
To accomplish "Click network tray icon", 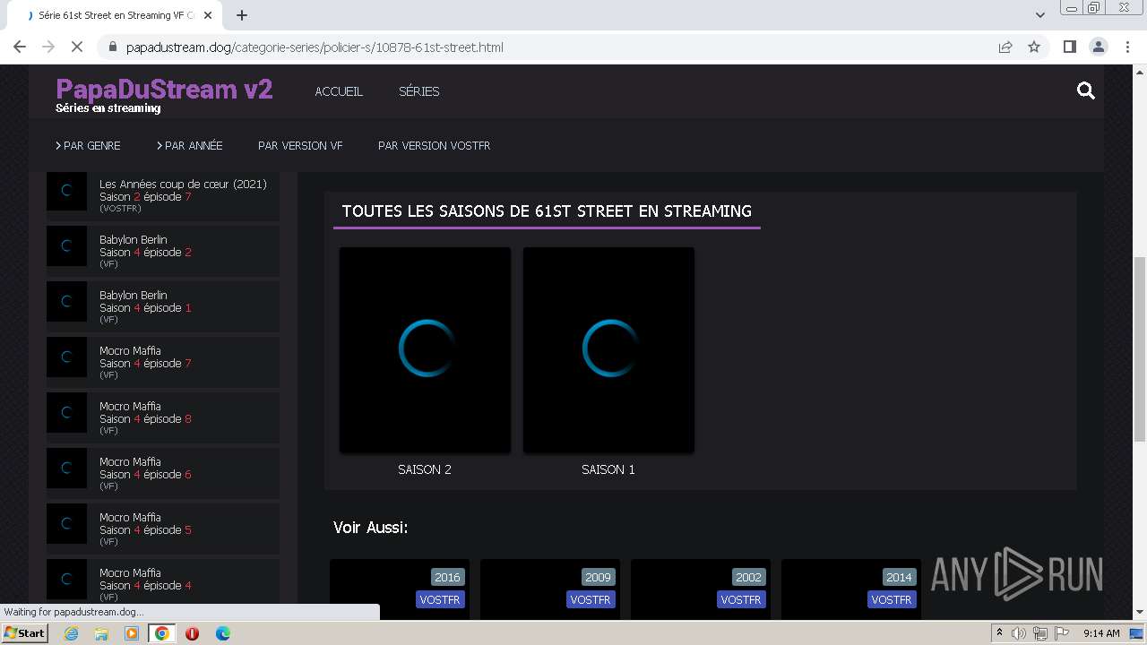I will (1040, 633).
